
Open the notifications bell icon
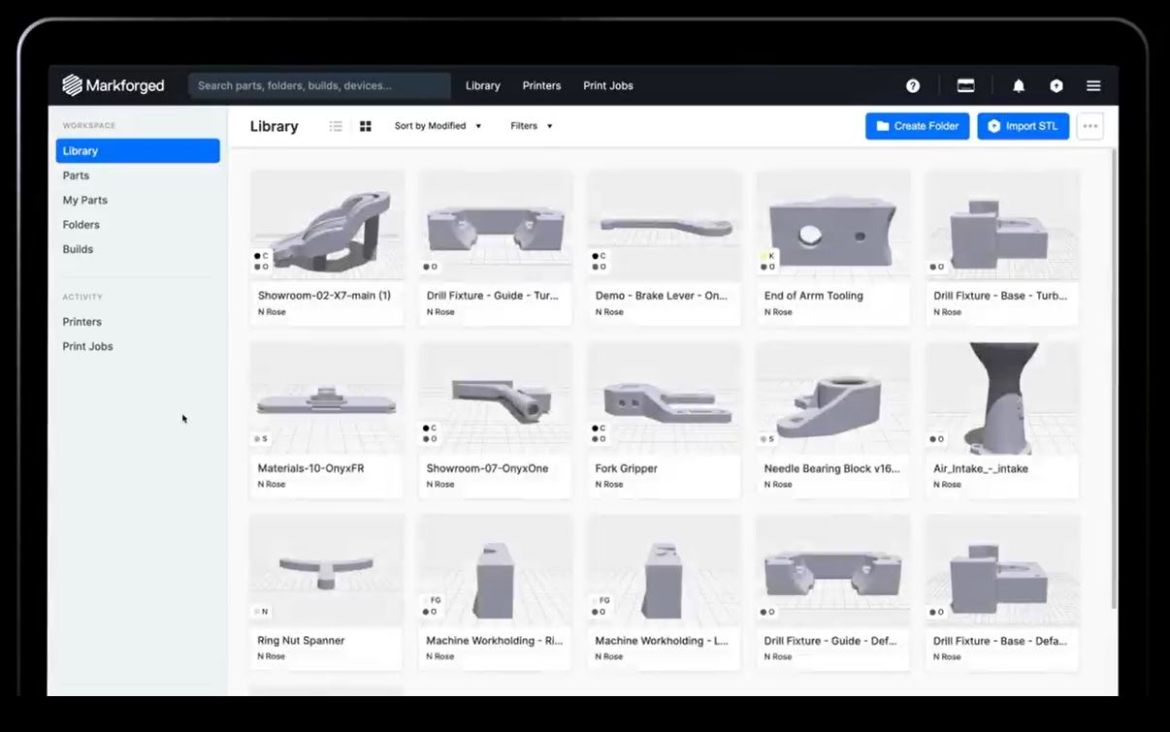(x=1019, y=85)
